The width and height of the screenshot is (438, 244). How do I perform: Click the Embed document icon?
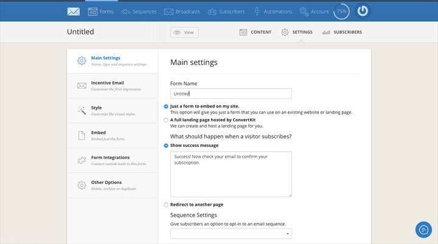point(82,135)
